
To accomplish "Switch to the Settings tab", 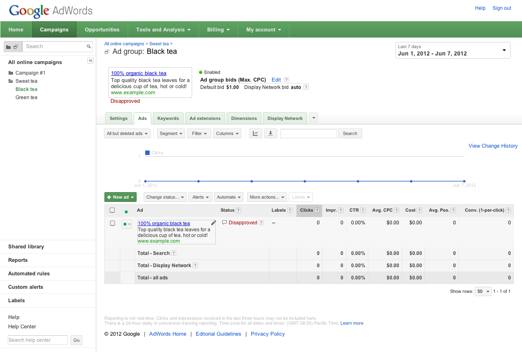I will tap(119, 118).
